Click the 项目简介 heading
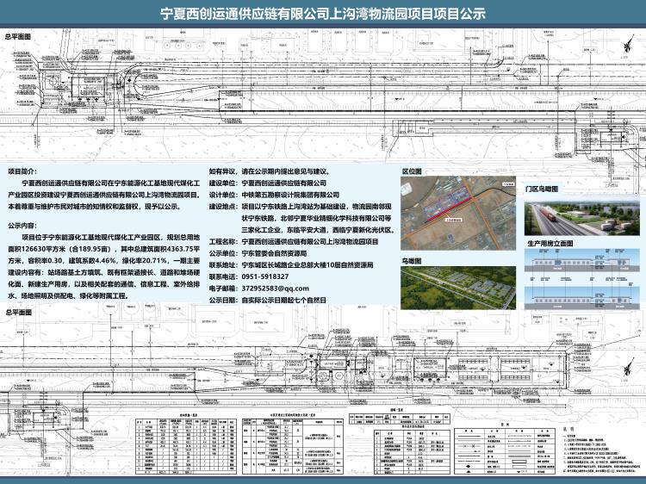 coord(22,171)
